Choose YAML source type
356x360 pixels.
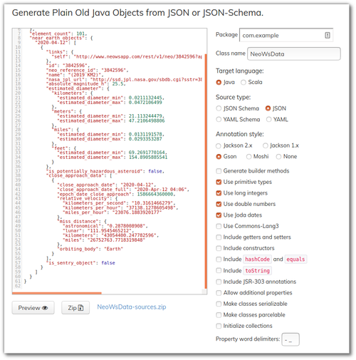(268, 119)
